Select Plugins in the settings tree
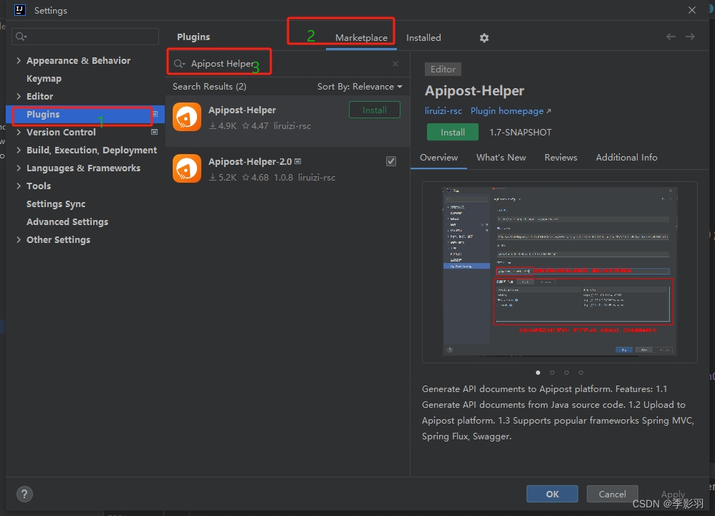The height and width of the screenshot is (516, 715). 85,114
